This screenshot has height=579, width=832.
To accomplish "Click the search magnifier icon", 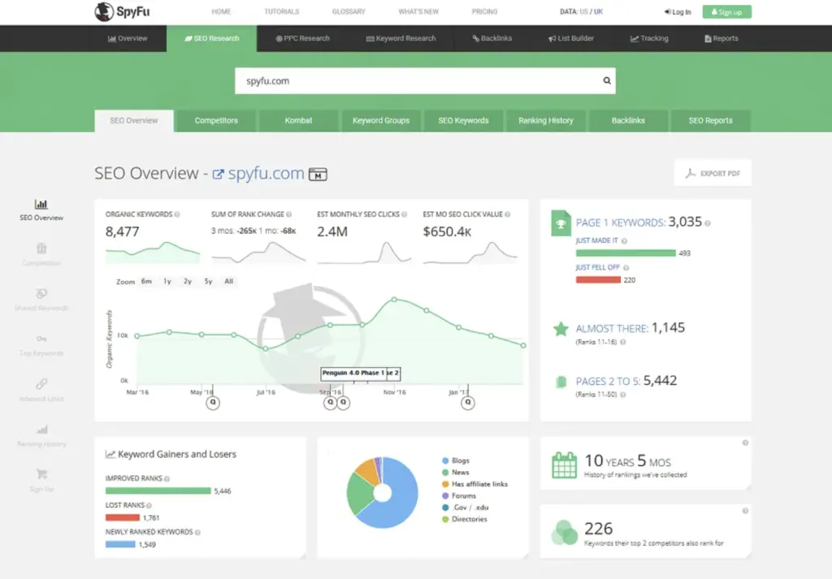I will tap(606, 80).
